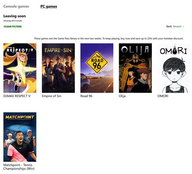192x174 pixels.
Task: Open the Road 96 title link
Action: [x=86, y=96]
